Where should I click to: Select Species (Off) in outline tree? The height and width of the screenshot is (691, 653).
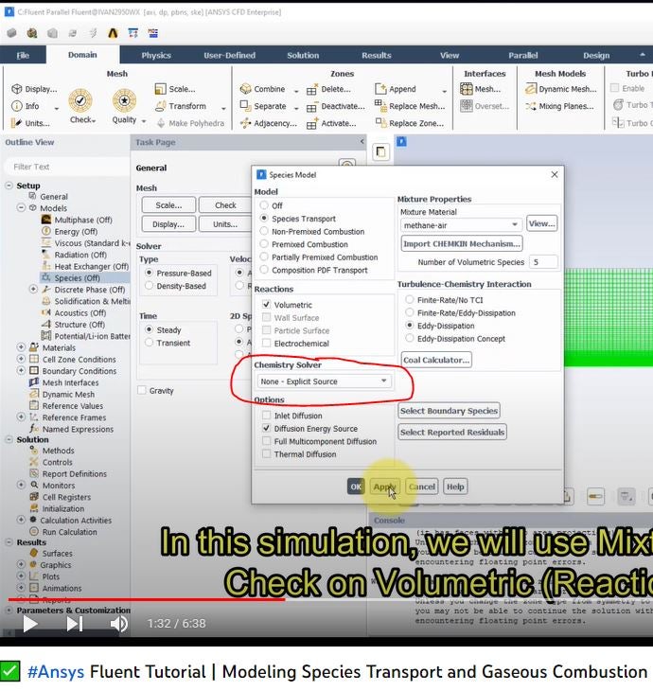click(x=77, y=278)
